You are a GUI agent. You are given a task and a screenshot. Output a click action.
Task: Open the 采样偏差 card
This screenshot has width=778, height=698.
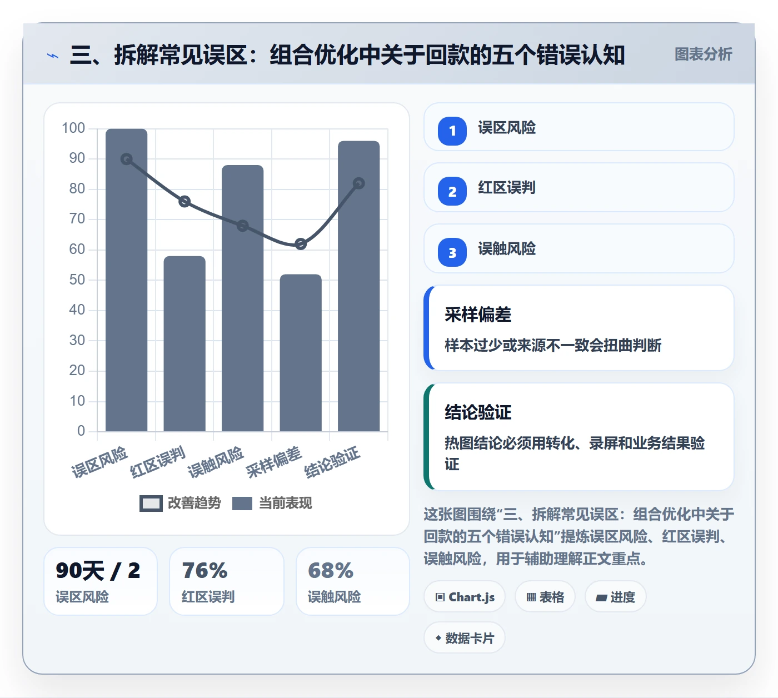pyautogui.click(x=578, y=328)
